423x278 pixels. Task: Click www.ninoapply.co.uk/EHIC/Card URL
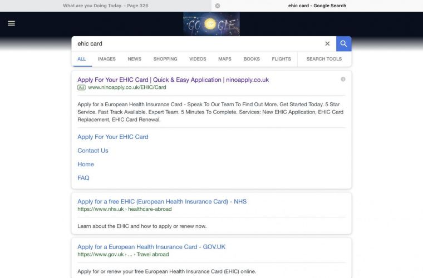(127, 87)
